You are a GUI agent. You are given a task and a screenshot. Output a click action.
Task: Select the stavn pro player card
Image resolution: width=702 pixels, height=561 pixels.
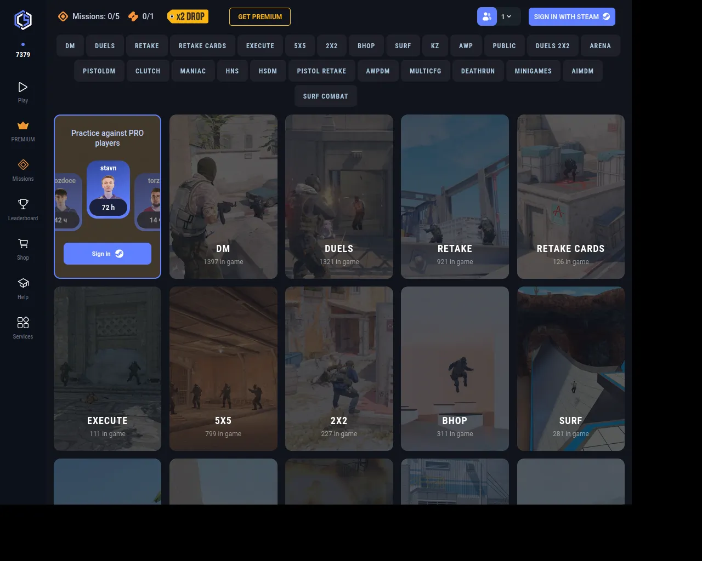(108, 189)
